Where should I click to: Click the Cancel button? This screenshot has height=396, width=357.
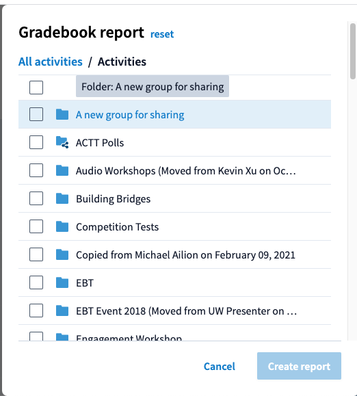220,366
